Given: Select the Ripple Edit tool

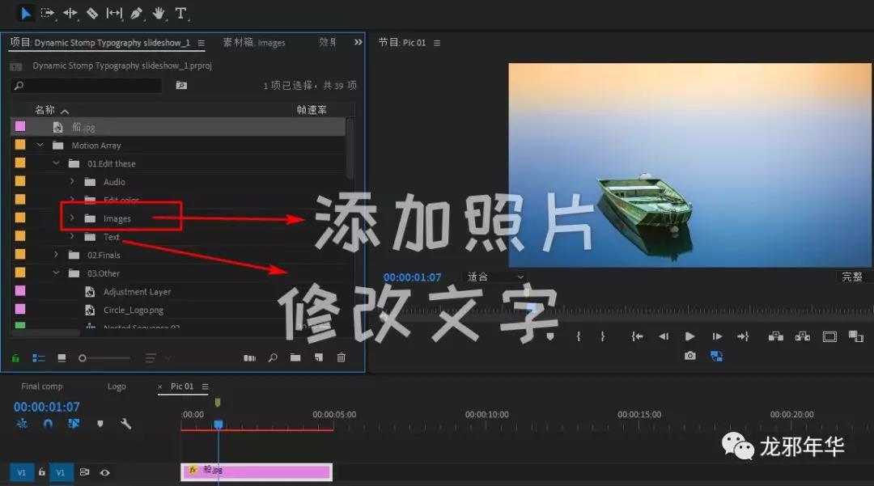Looking at the screenshot, I should click(x=70, y=13).
